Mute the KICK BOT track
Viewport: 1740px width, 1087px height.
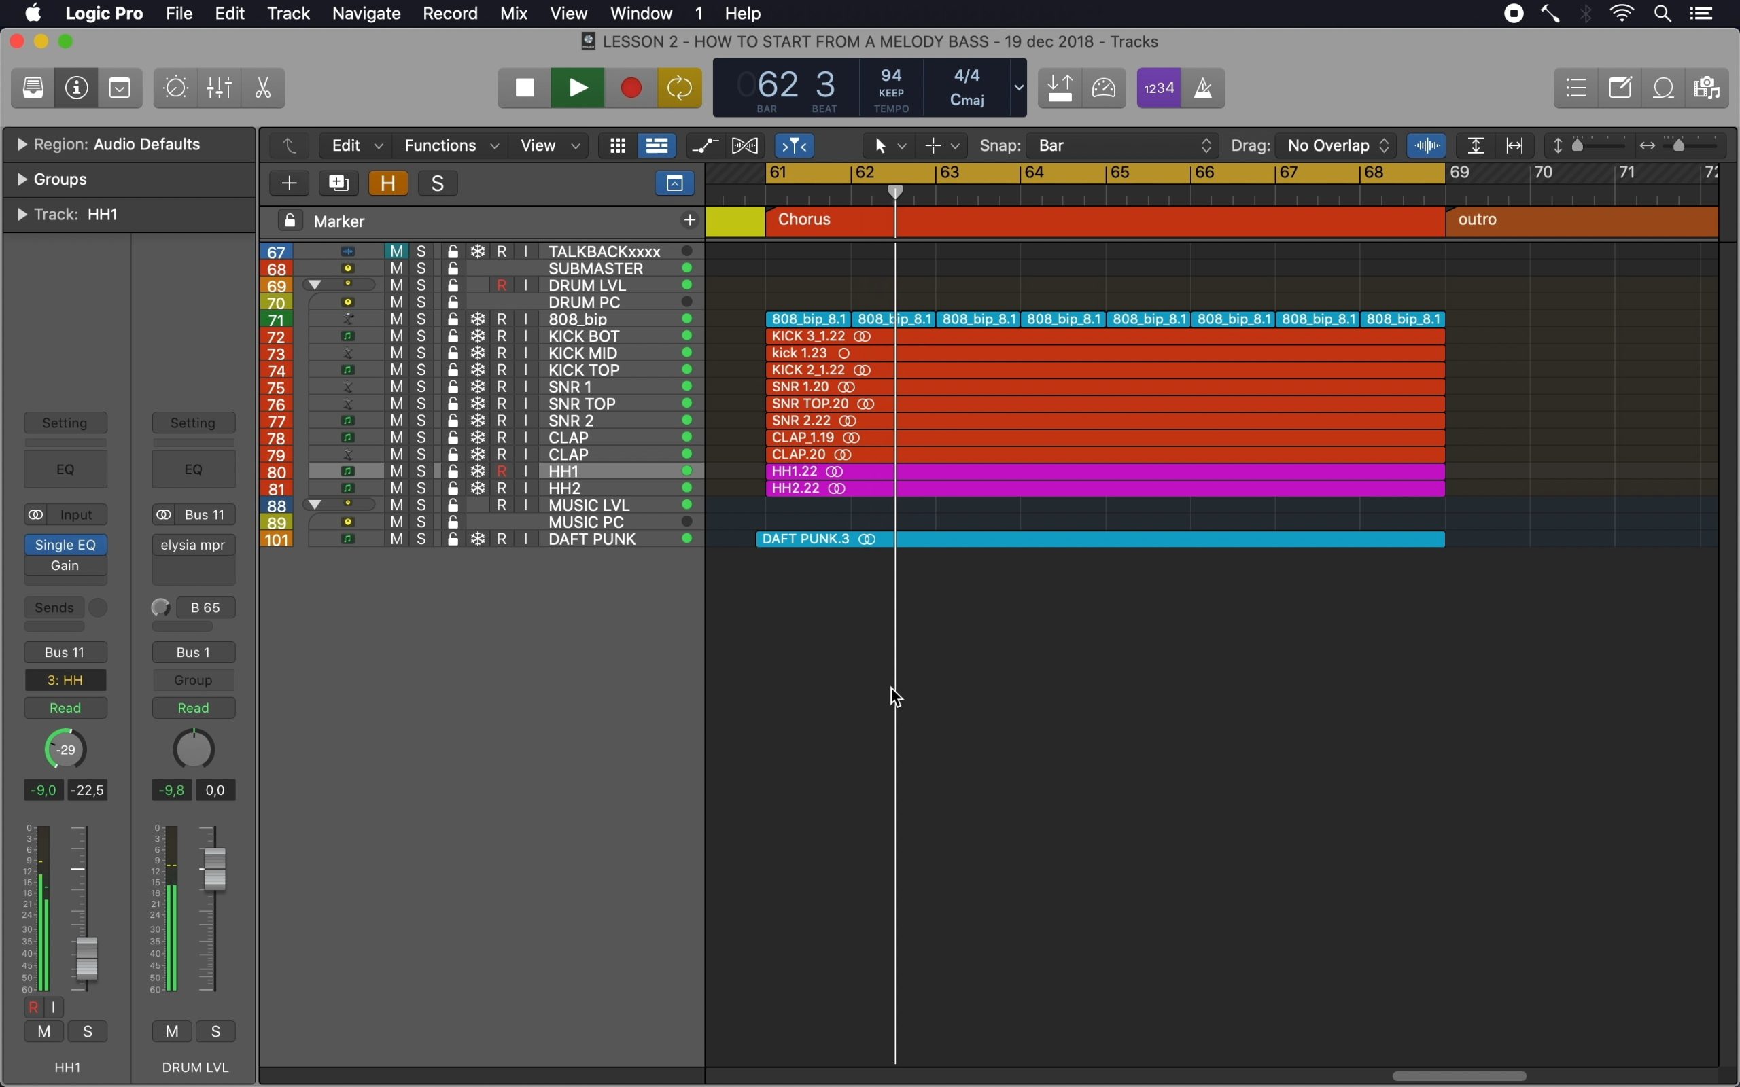click(397, 336)
